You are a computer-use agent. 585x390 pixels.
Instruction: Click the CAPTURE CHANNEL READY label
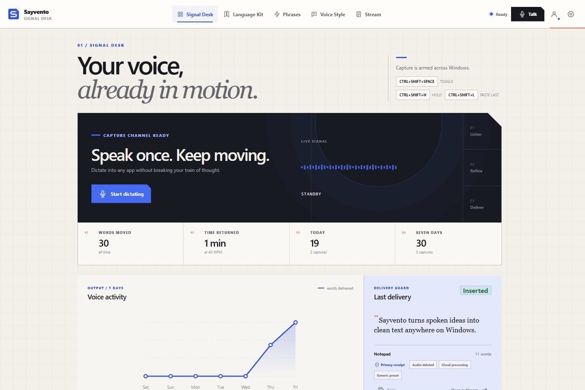click(x=136, y=135)
